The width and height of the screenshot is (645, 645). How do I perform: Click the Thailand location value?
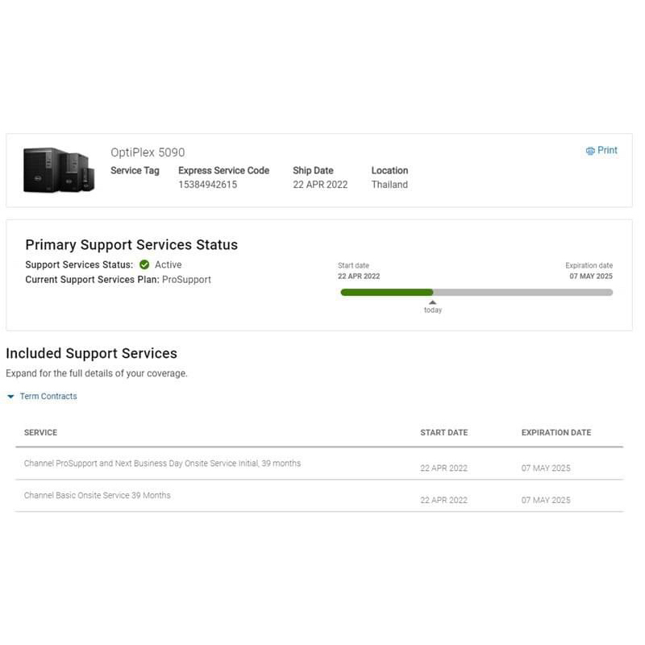[x=389, y=185]
